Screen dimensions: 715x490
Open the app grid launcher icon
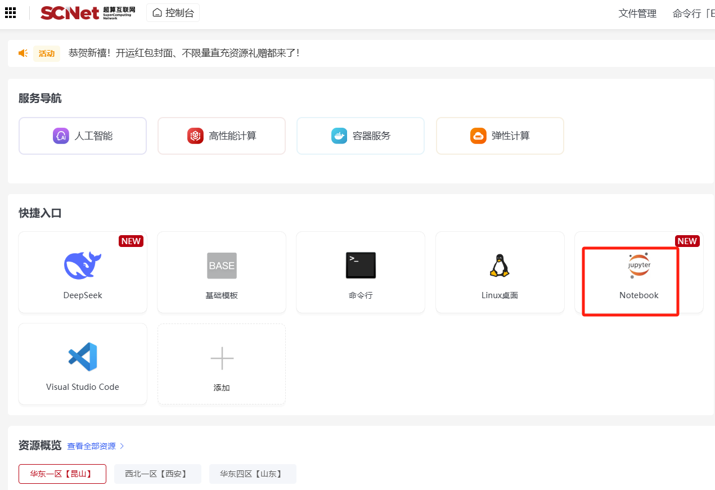(x=10, y=12)
